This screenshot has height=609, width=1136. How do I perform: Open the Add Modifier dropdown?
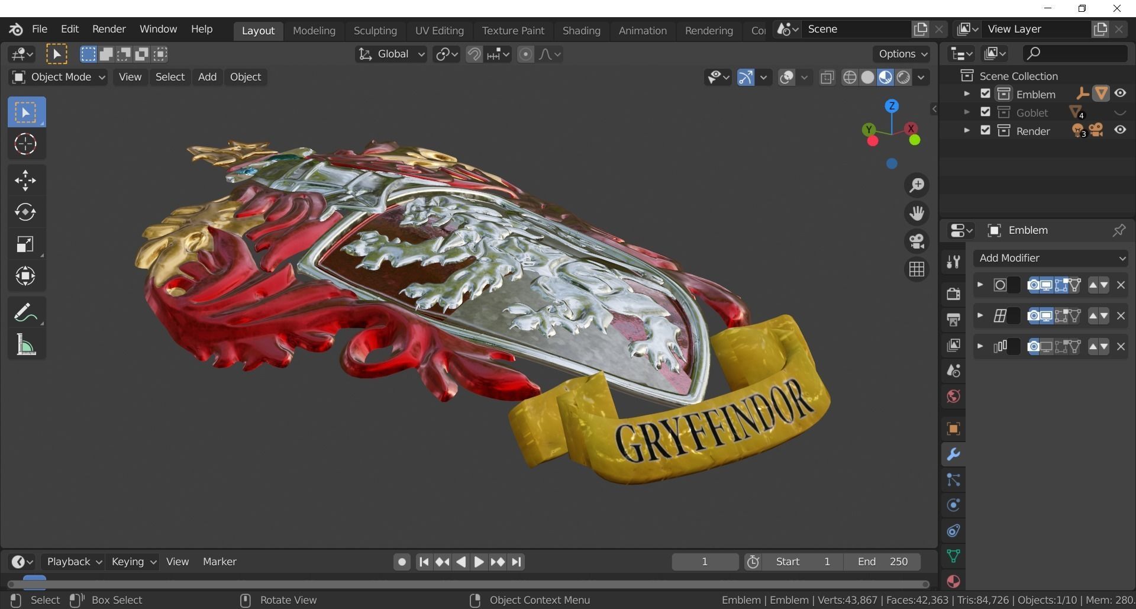(1051, 258)
